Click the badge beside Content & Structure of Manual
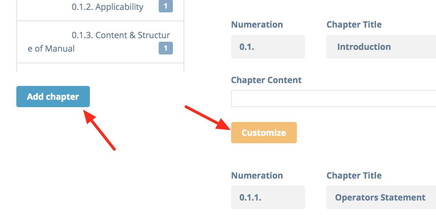The height and width of the screenshot is (215, 436). pyautogui.click(x=165, y=48)
